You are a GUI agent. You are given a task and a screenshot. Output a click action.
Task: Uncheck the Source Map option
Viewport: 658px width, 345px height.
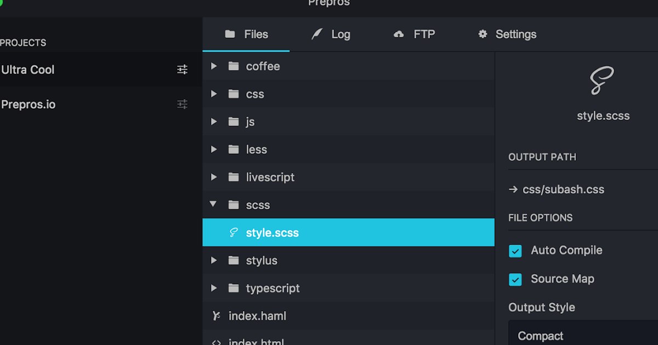[515, 279]
